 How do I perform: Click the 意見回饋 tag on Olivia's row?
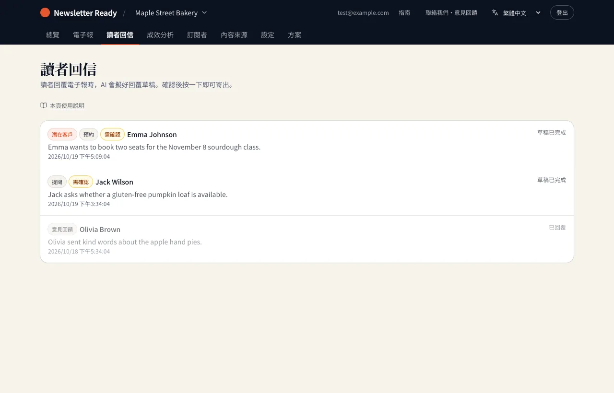(62, 230)
